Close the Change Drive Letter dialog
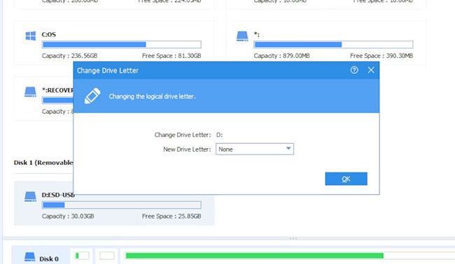 [x=371, y=70]
